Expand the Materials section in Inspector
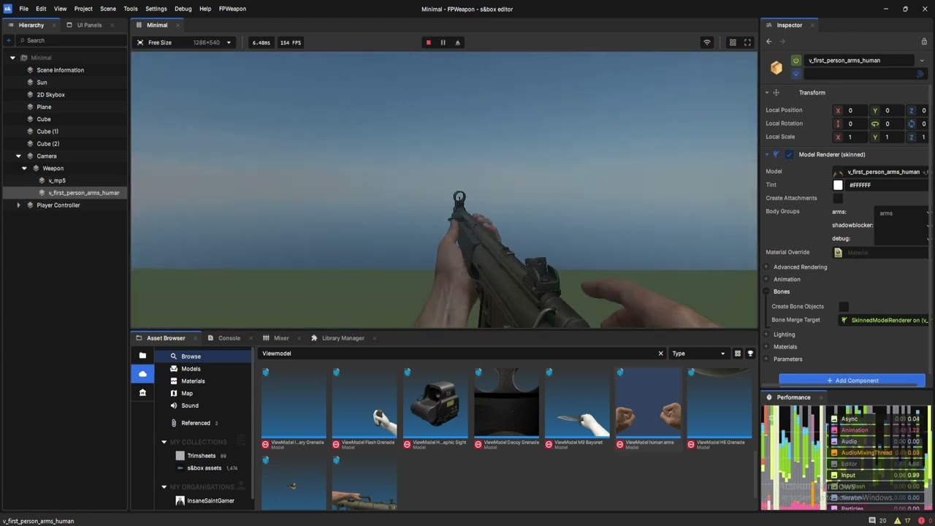935x526 pixels. click(x=785, y=347)
